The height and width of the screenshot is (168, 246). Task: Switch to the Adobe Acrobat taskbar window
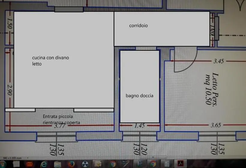pyautogui.click(x=180, y=164)
